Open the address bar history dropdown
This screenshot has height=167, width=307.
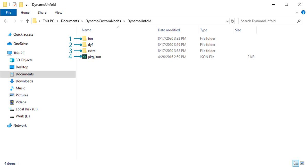(x=227, y=21)
